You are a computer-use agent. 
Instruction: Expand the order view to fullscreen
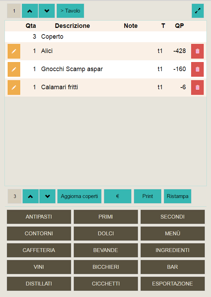(x=198, y=11)
